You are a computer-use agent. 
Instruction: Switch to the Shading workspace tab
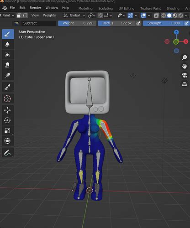(x=173, y=9)
